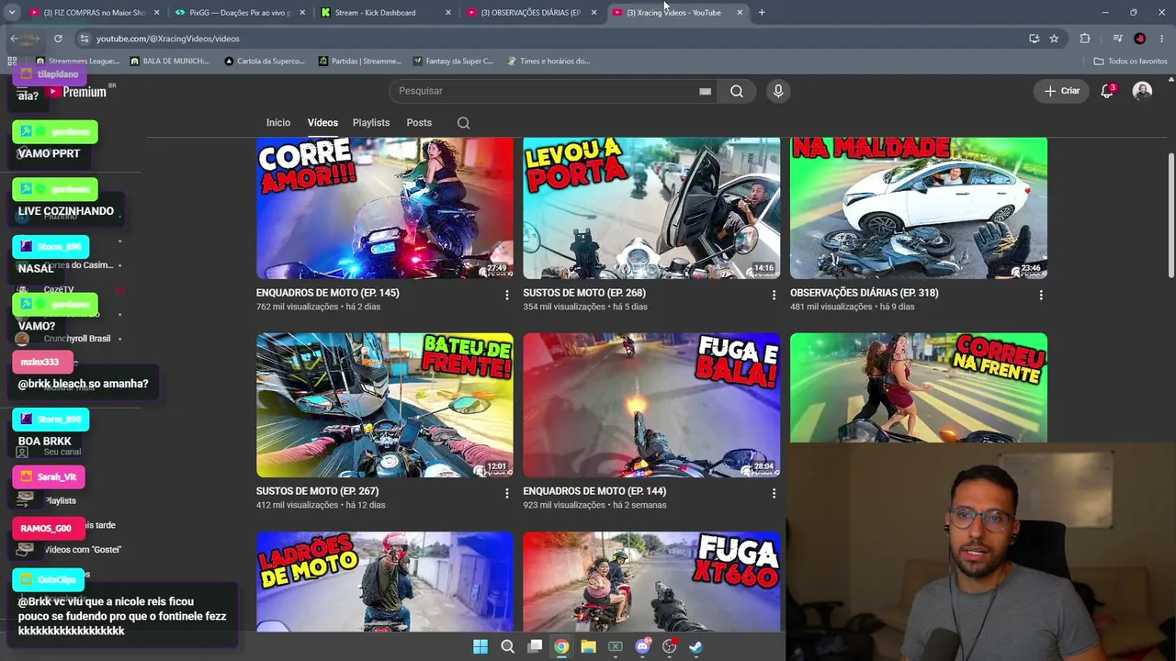Switch to OBSERVAÇÕES DIÁRIAS browser tab

tap(532, 13)
